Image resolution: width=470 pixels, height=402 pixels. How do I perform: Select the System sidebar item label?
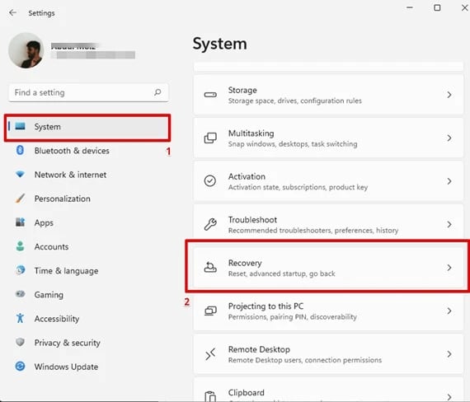[x=47, y=127]
